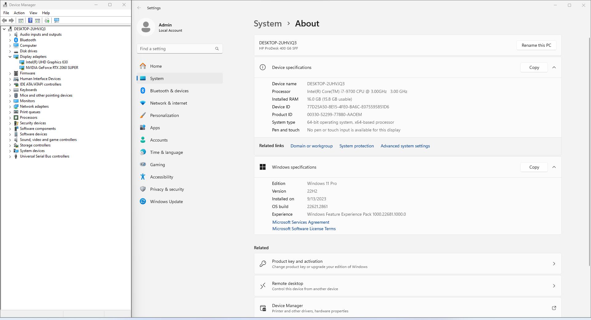This screenshot has width=591, height=320.
Task: Open the Remote desktop settings card
Action: (x=408, y=286)
